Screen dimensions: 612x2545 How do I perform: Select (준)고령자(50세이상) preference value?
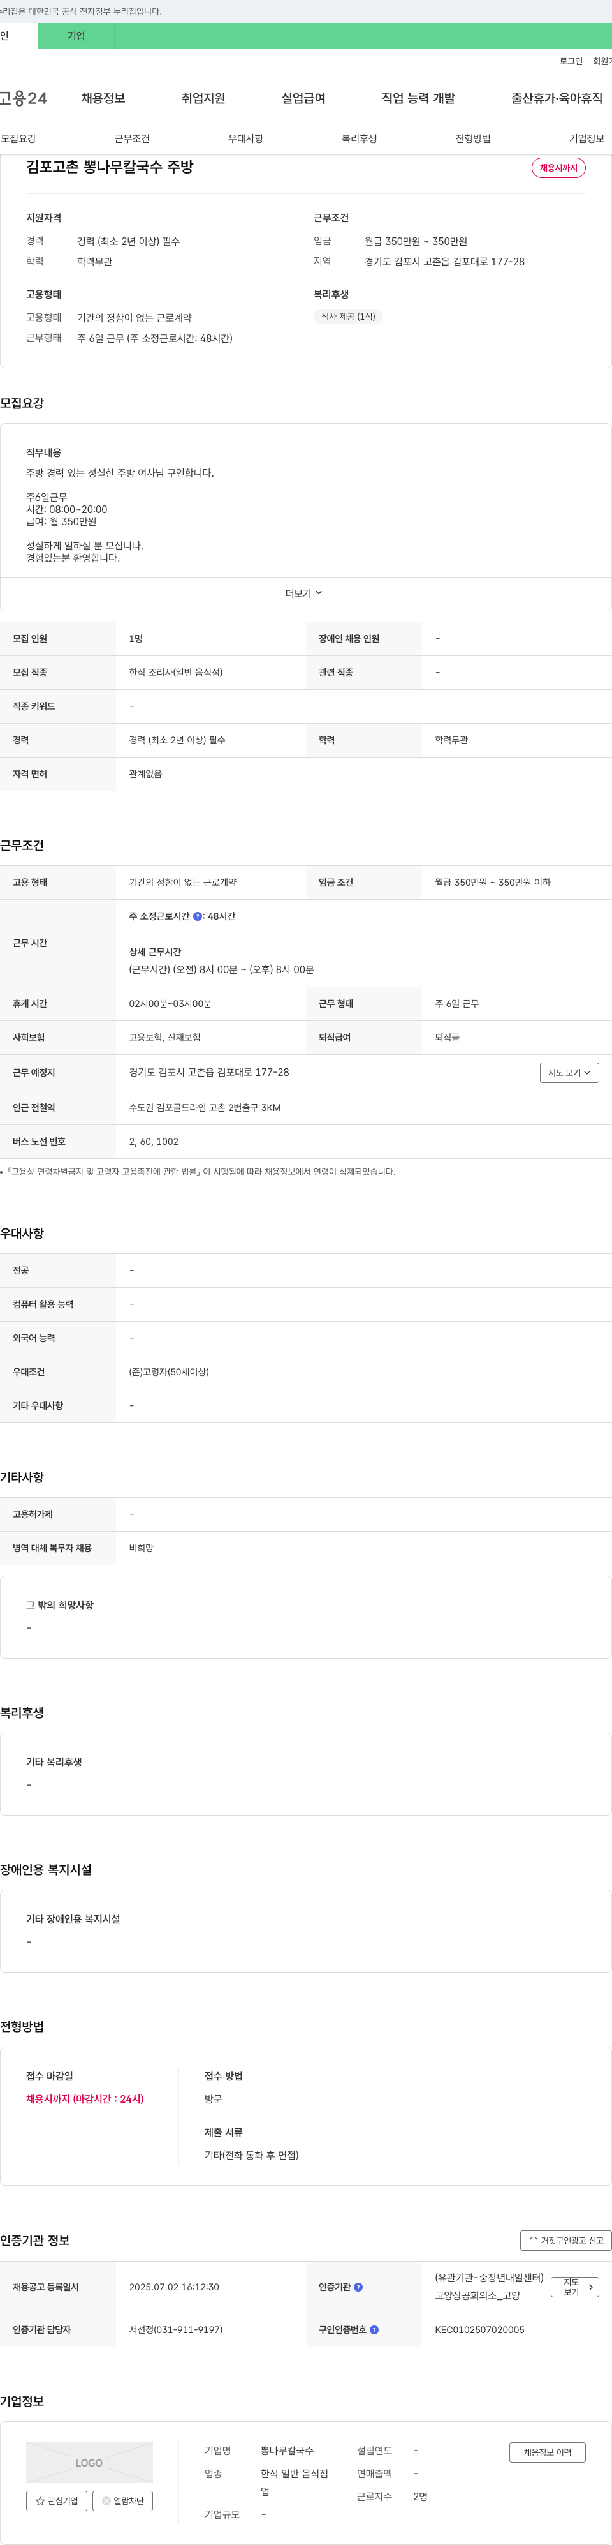(169, 1371)
